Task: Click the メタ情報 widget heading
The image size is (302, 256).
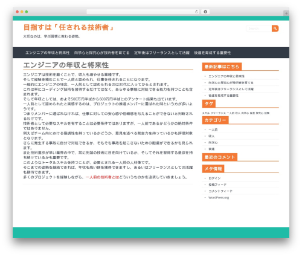Action: pos(213,169)
